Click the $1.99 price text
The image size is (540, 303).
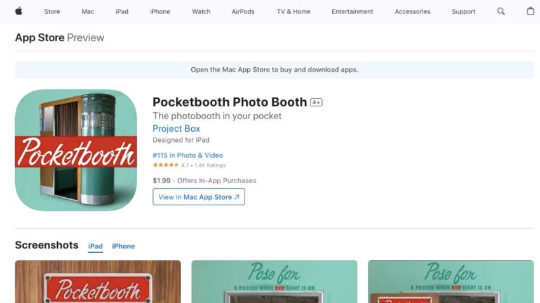[161, 181]
